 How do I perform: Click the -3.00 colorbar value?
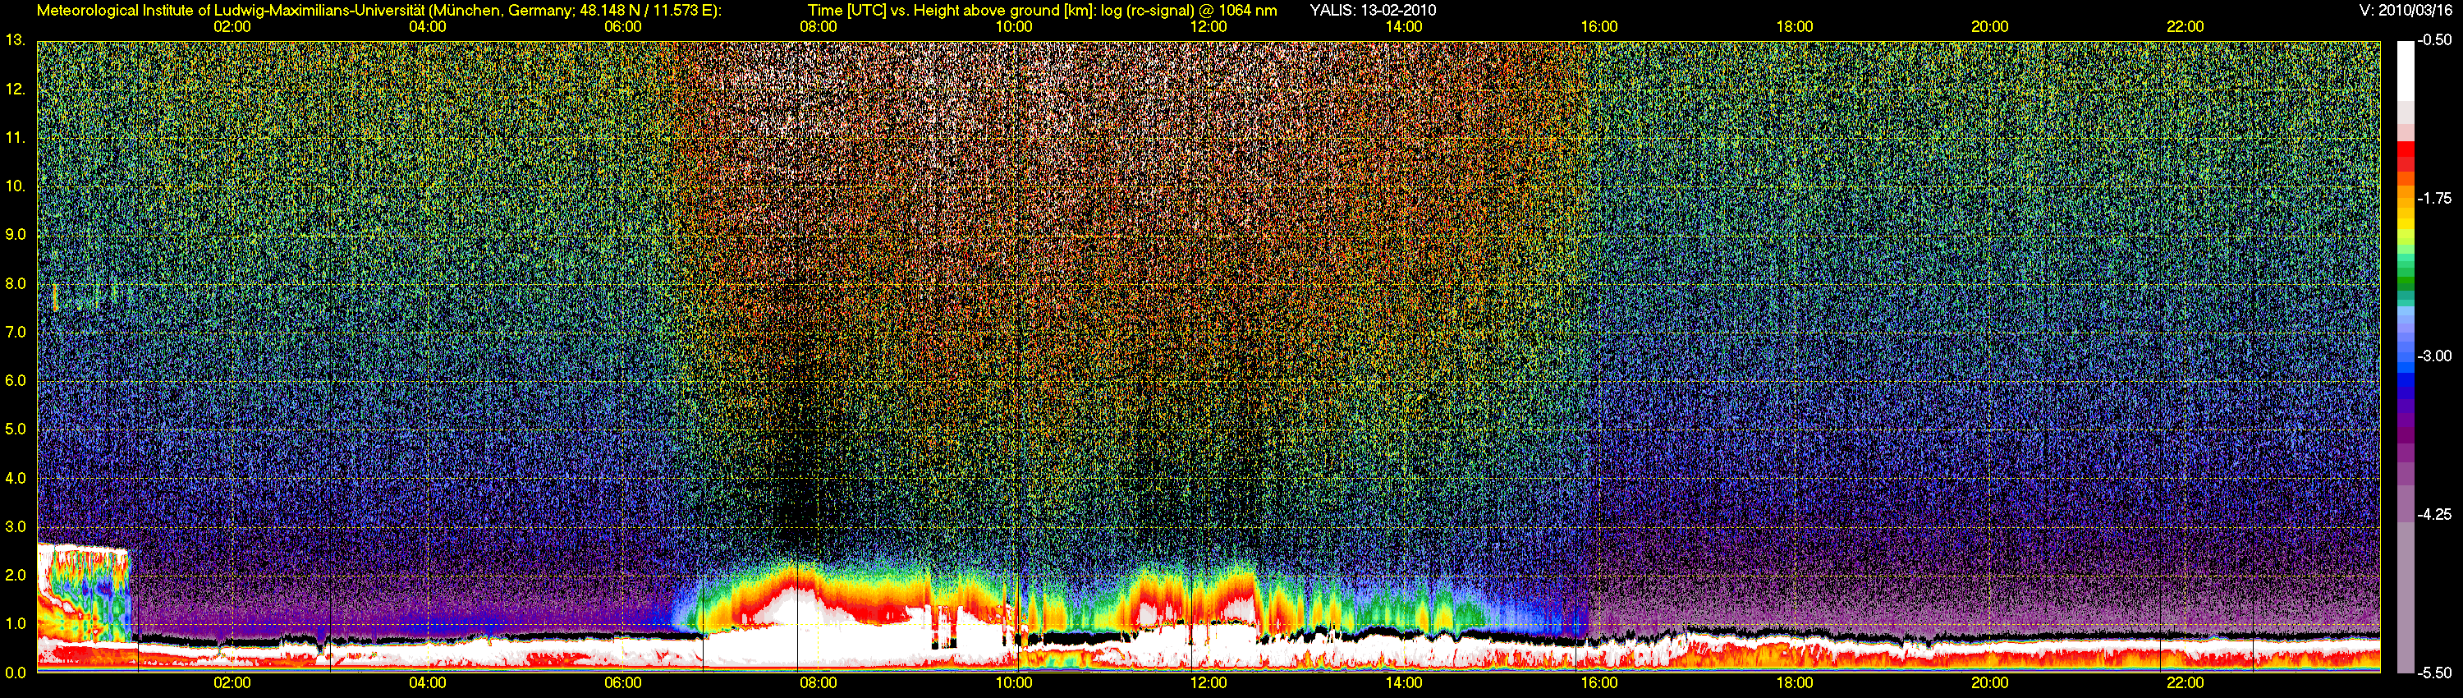2434,356
